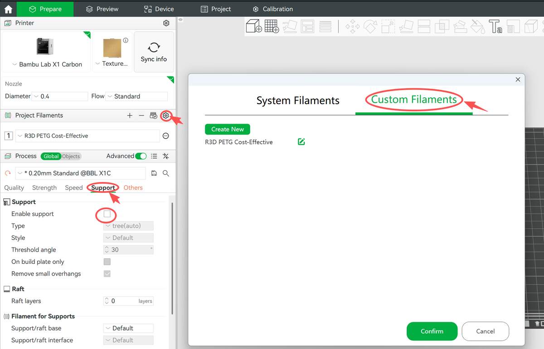
Task: Open the nozzle Diameter dropdown
Action: point(60,96)
